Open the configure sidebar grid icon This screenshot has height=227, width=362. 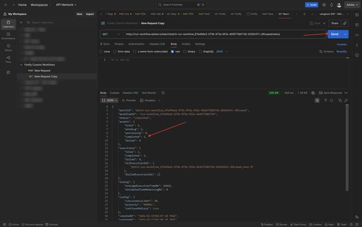[x=8, y=72]
